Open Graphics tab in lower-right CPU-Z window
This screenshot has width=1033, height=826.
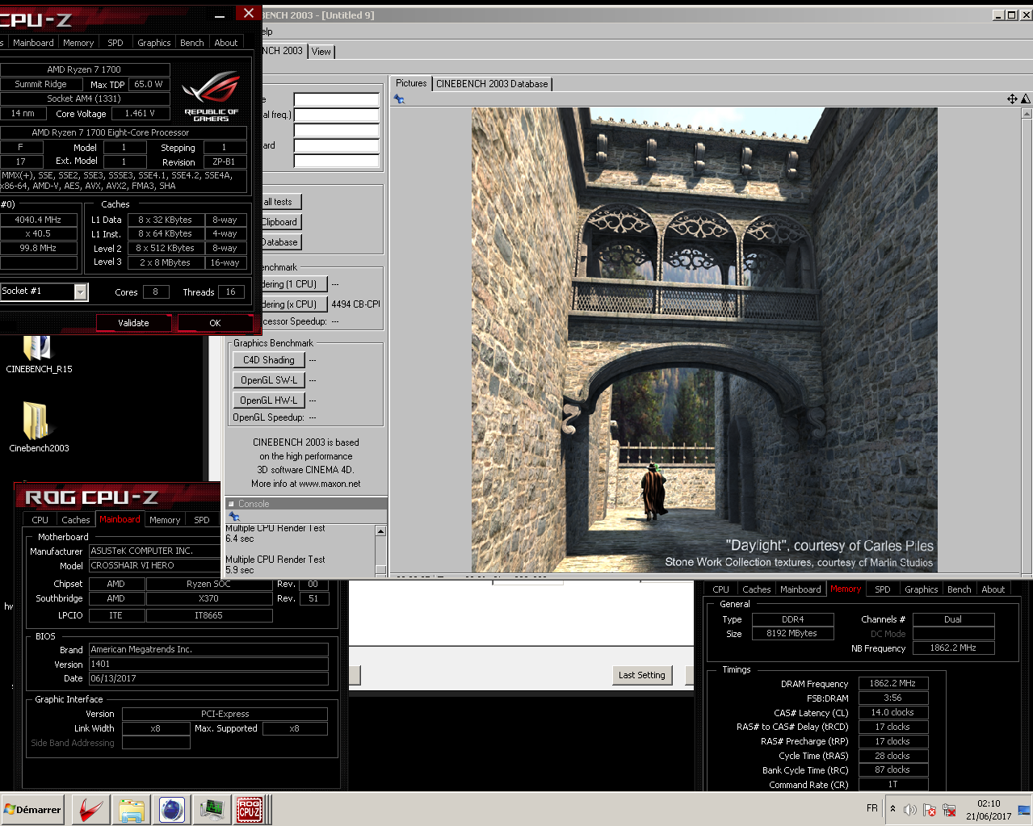(922, 589)
